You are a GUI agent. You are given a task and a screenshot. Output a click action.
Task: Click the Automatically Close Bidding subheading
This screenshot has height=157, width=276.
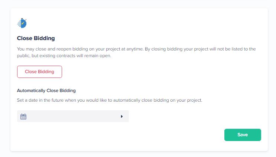(x=46, y=91)
